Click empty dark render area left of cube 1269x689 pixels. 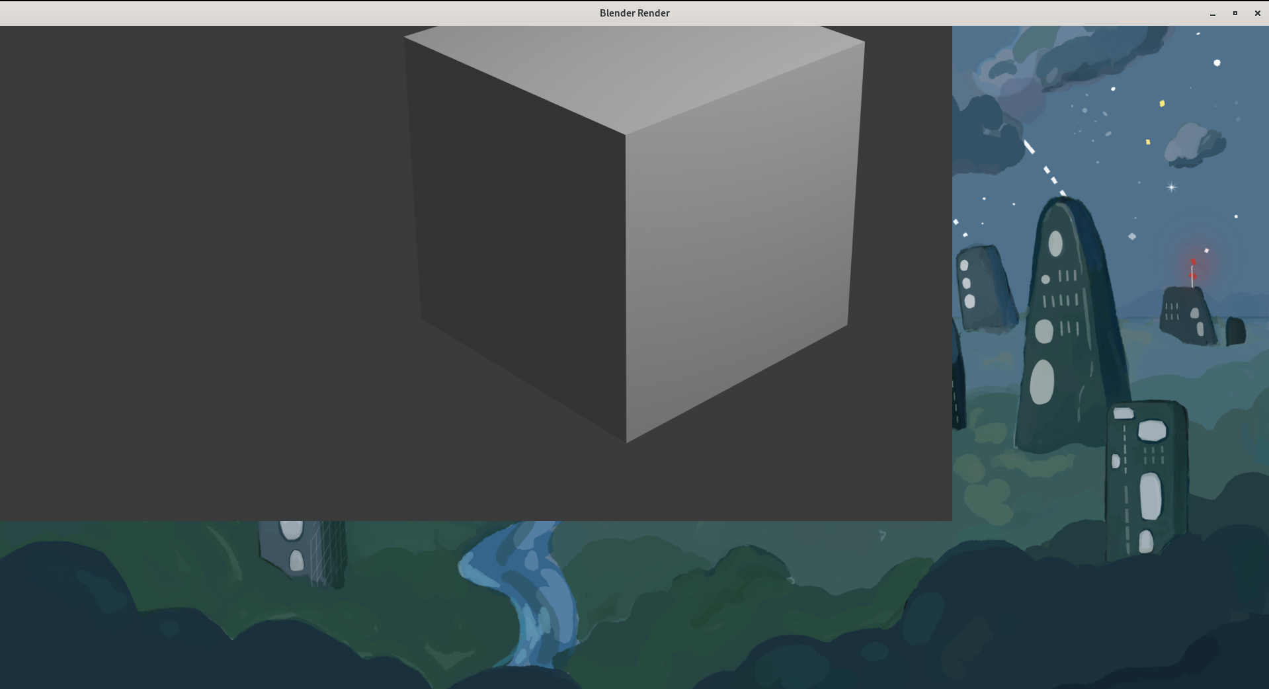(198, 264)
